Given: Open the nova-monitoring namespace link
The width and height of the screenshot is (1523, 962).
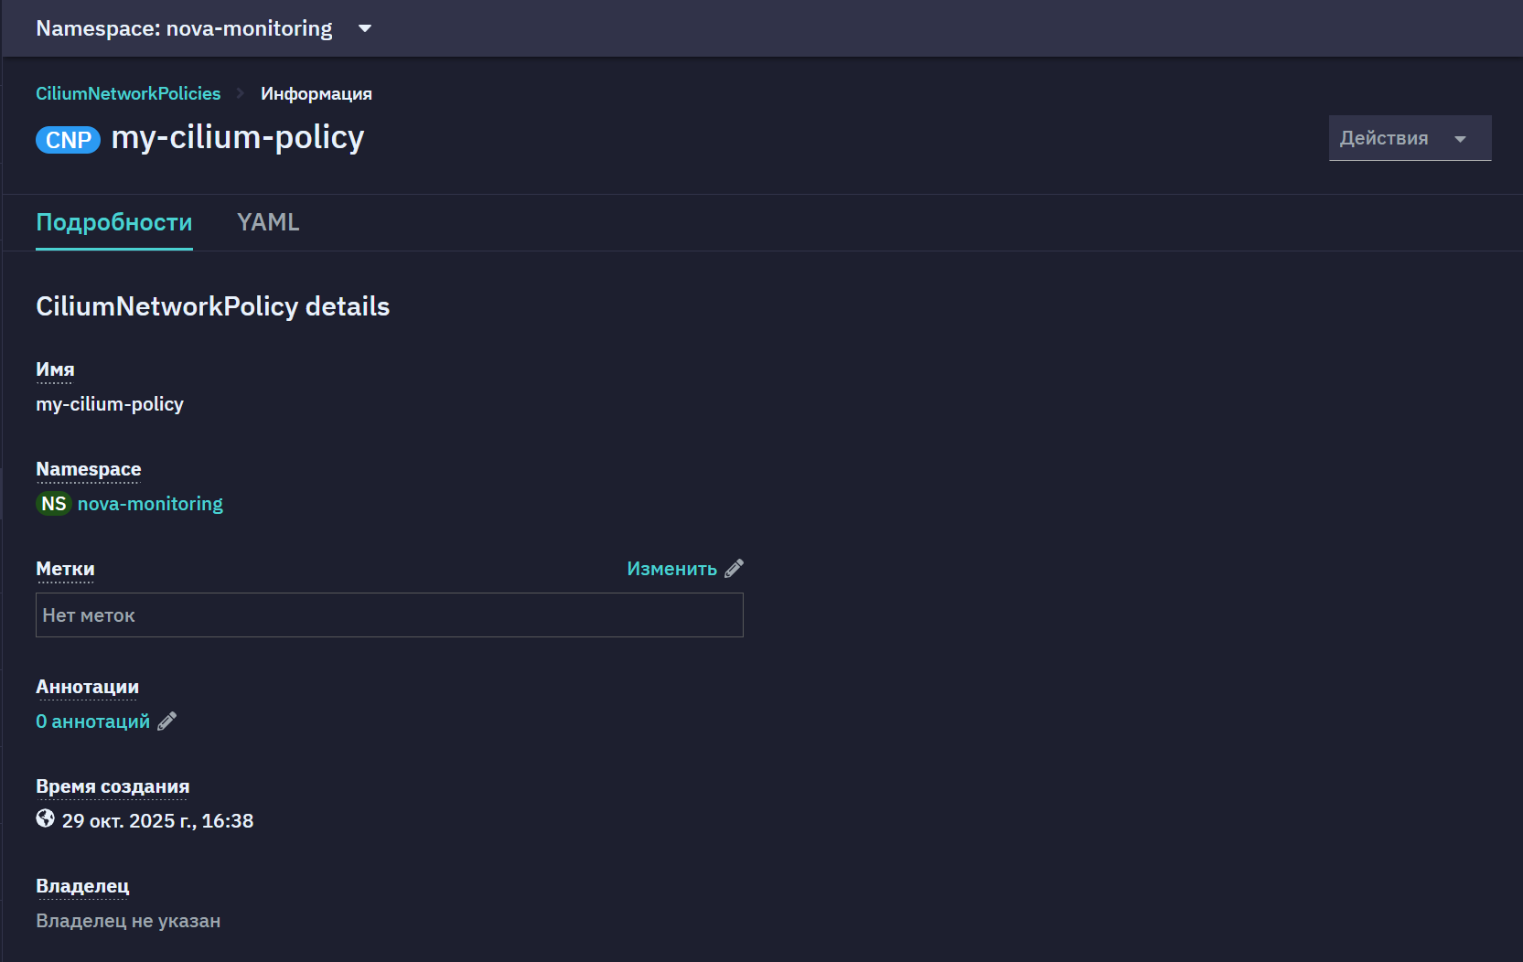Looking at the screenshot, I should click(150, 504).
